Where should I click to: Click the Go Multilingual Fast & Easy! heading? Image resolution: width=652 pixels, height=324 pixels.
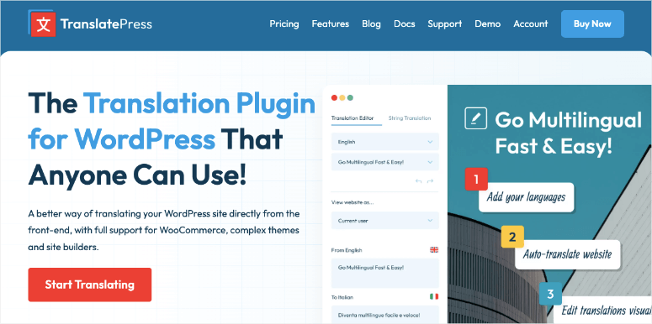[568, 133]
